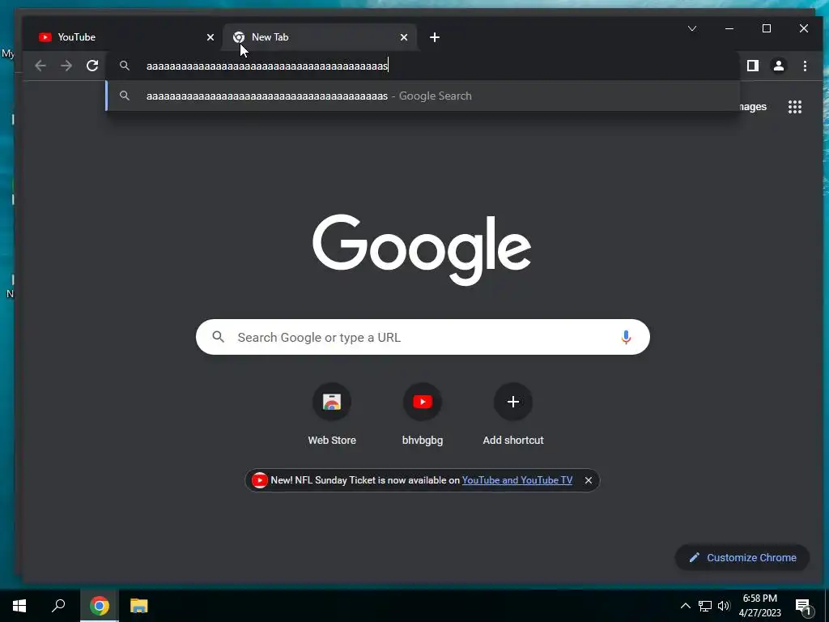
Task: Open the network status tray icon
Action: click(x=705, y=606)
